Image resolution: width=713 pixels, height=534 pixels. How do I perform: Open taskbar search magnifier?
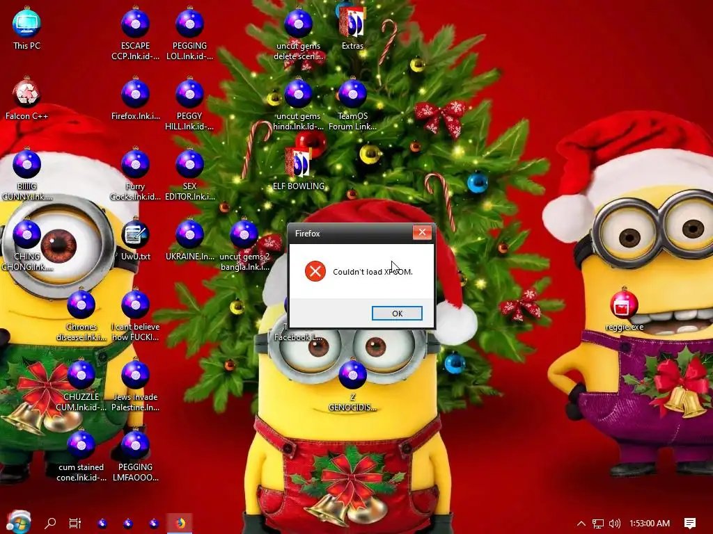tap(50, 523)
